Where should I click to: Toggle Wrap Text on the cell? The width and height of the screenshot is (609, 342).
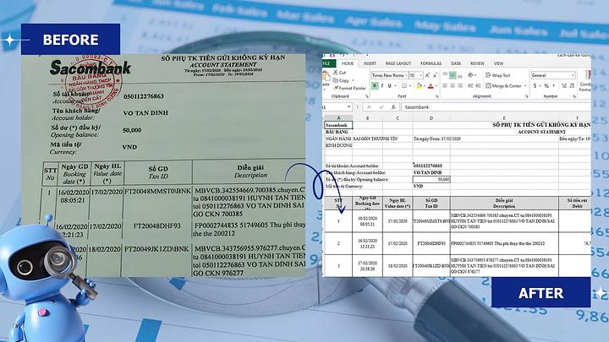(499, 75)
